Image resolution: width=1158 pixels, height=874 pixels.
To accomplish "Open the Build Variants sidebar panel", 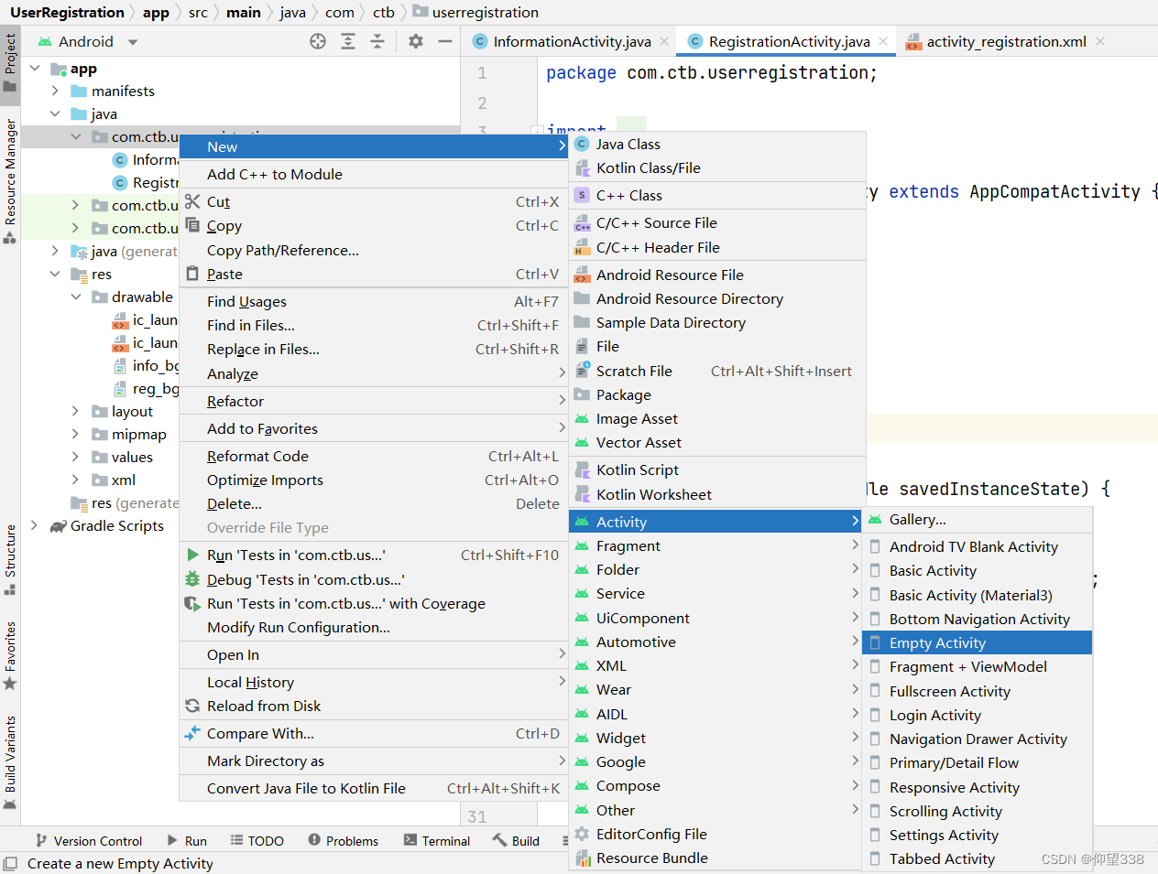I will (x=10, y=763).
